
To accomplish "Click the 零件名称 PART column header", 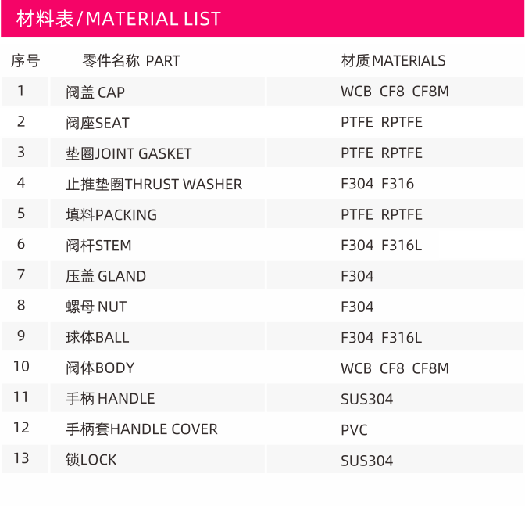I will point(131,61).
